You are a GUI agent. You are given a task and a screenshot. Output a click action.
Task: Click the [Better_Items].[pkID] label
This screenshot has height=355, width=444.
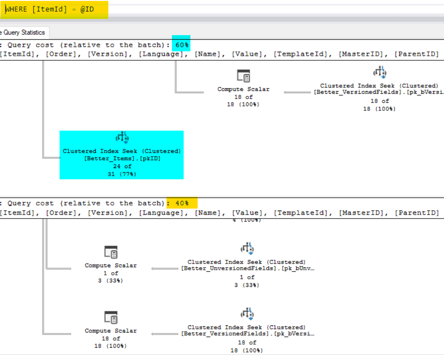(x=122, y=159)
